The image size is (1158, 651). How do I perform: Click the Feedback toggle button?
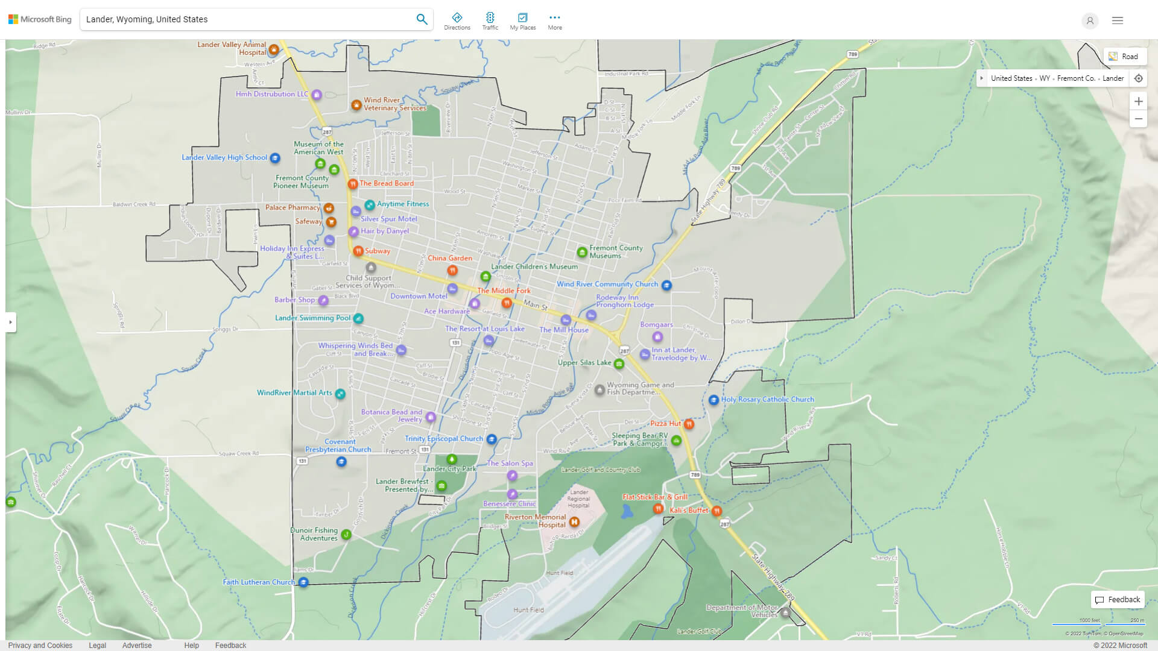click(1118, 599)
